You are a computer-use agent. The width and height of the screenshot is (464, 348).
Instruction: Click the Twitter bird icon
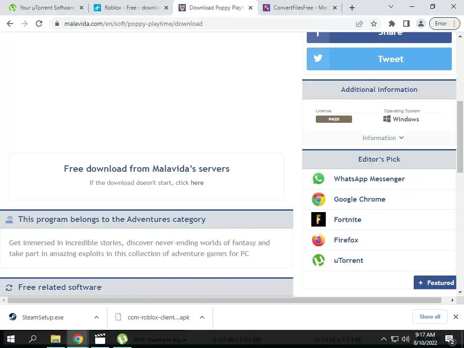point(318,58)
